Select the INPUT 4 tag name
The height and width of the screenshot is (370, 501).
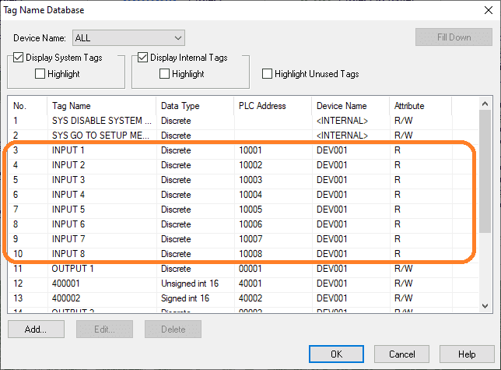click(x=68, y=195)
